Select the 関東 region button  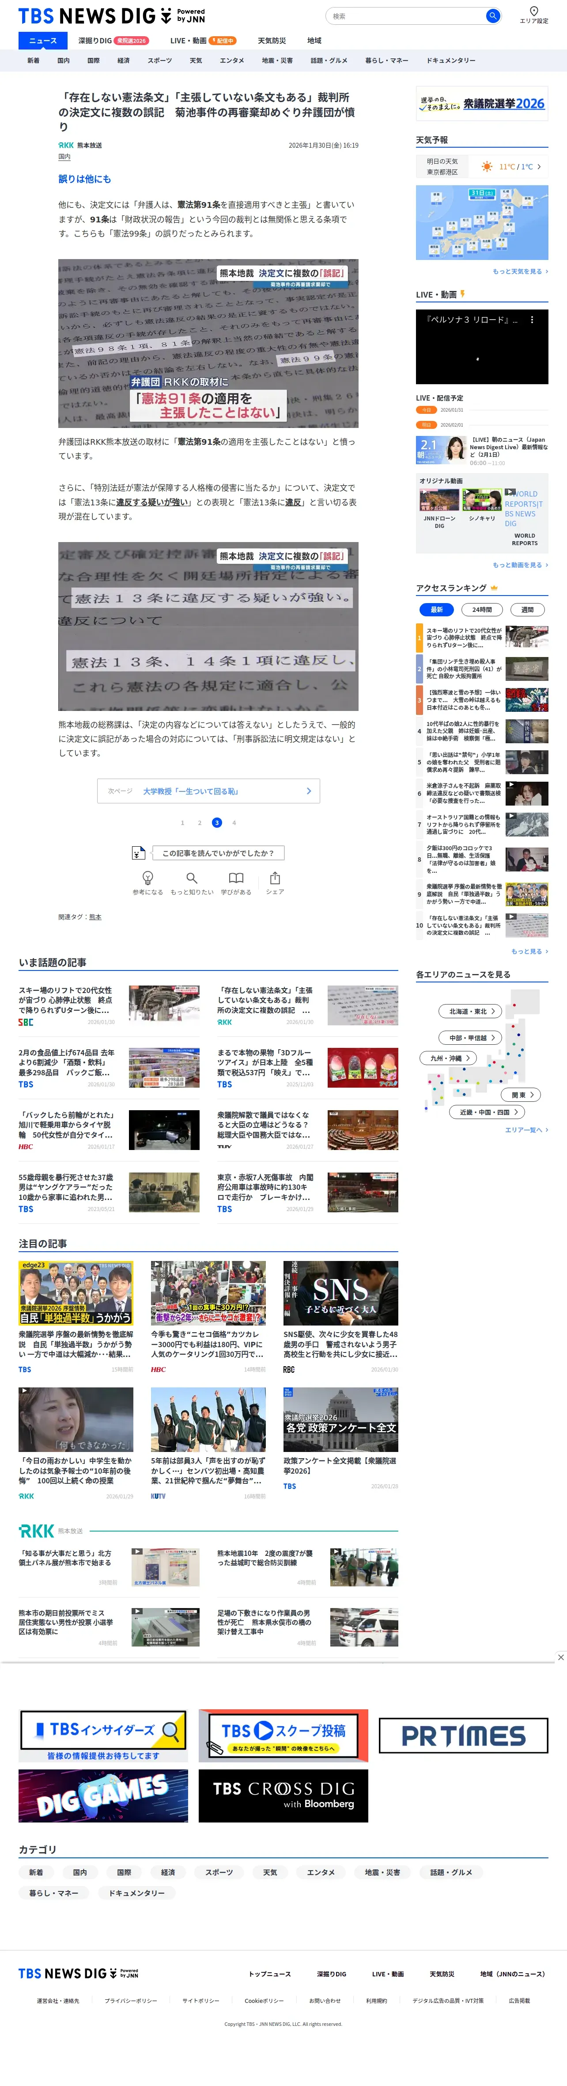(x=522, y=1095)
